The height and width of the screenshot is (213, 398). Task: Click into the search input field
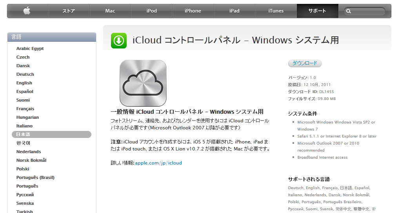pos(365,11)
